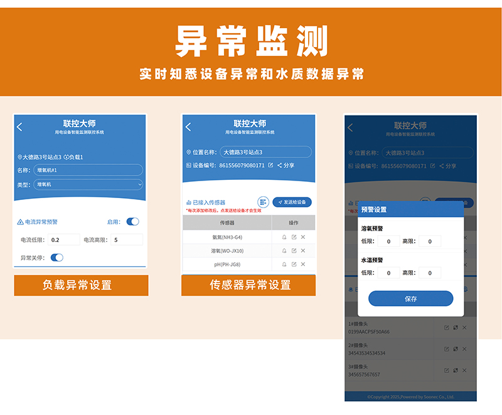Screen dimensions: 502x415
Task: Delete the 溶氧(WO-JX10) sensor with X icon
Action: click(302, 251)
